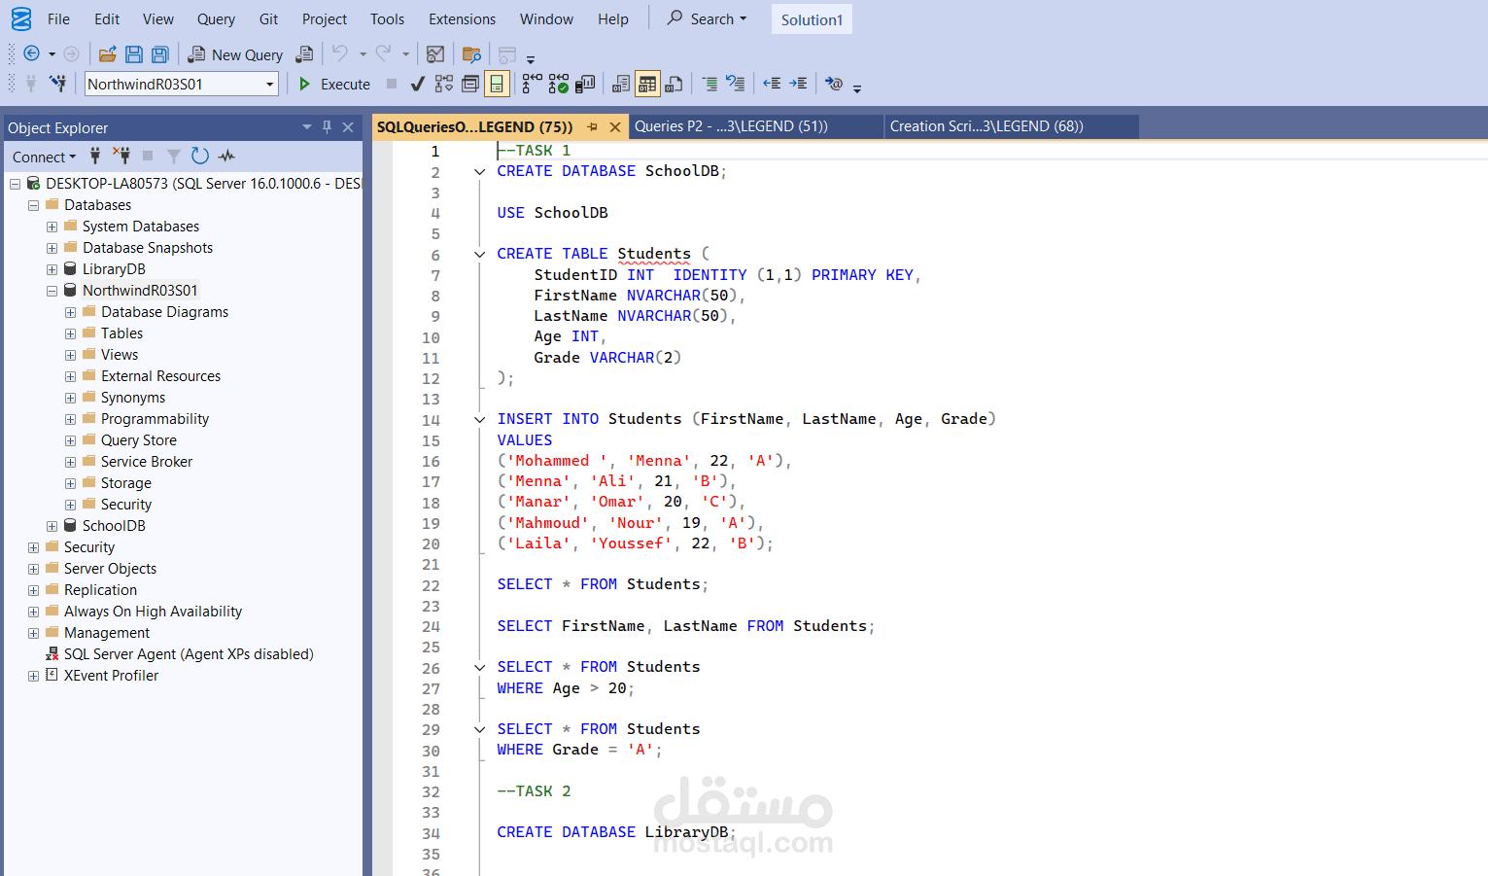The height and width of the screenshot is (876, 1488).
Task: Open the Help menu
Action: pyautogui.click(x=613, y=19)
